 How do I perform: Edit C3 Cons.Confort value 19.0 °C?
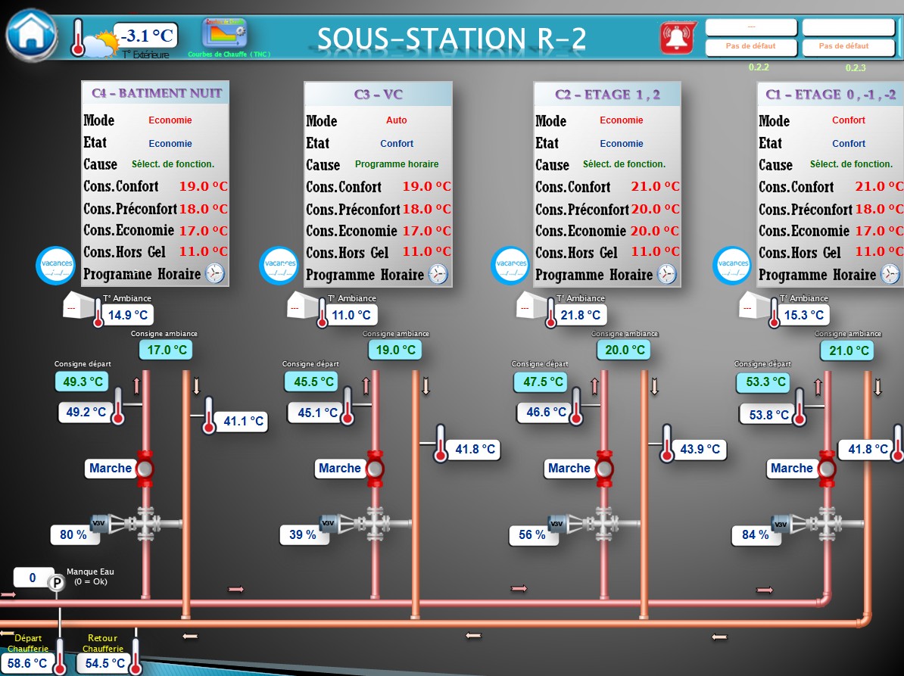[x=426, y=186]
